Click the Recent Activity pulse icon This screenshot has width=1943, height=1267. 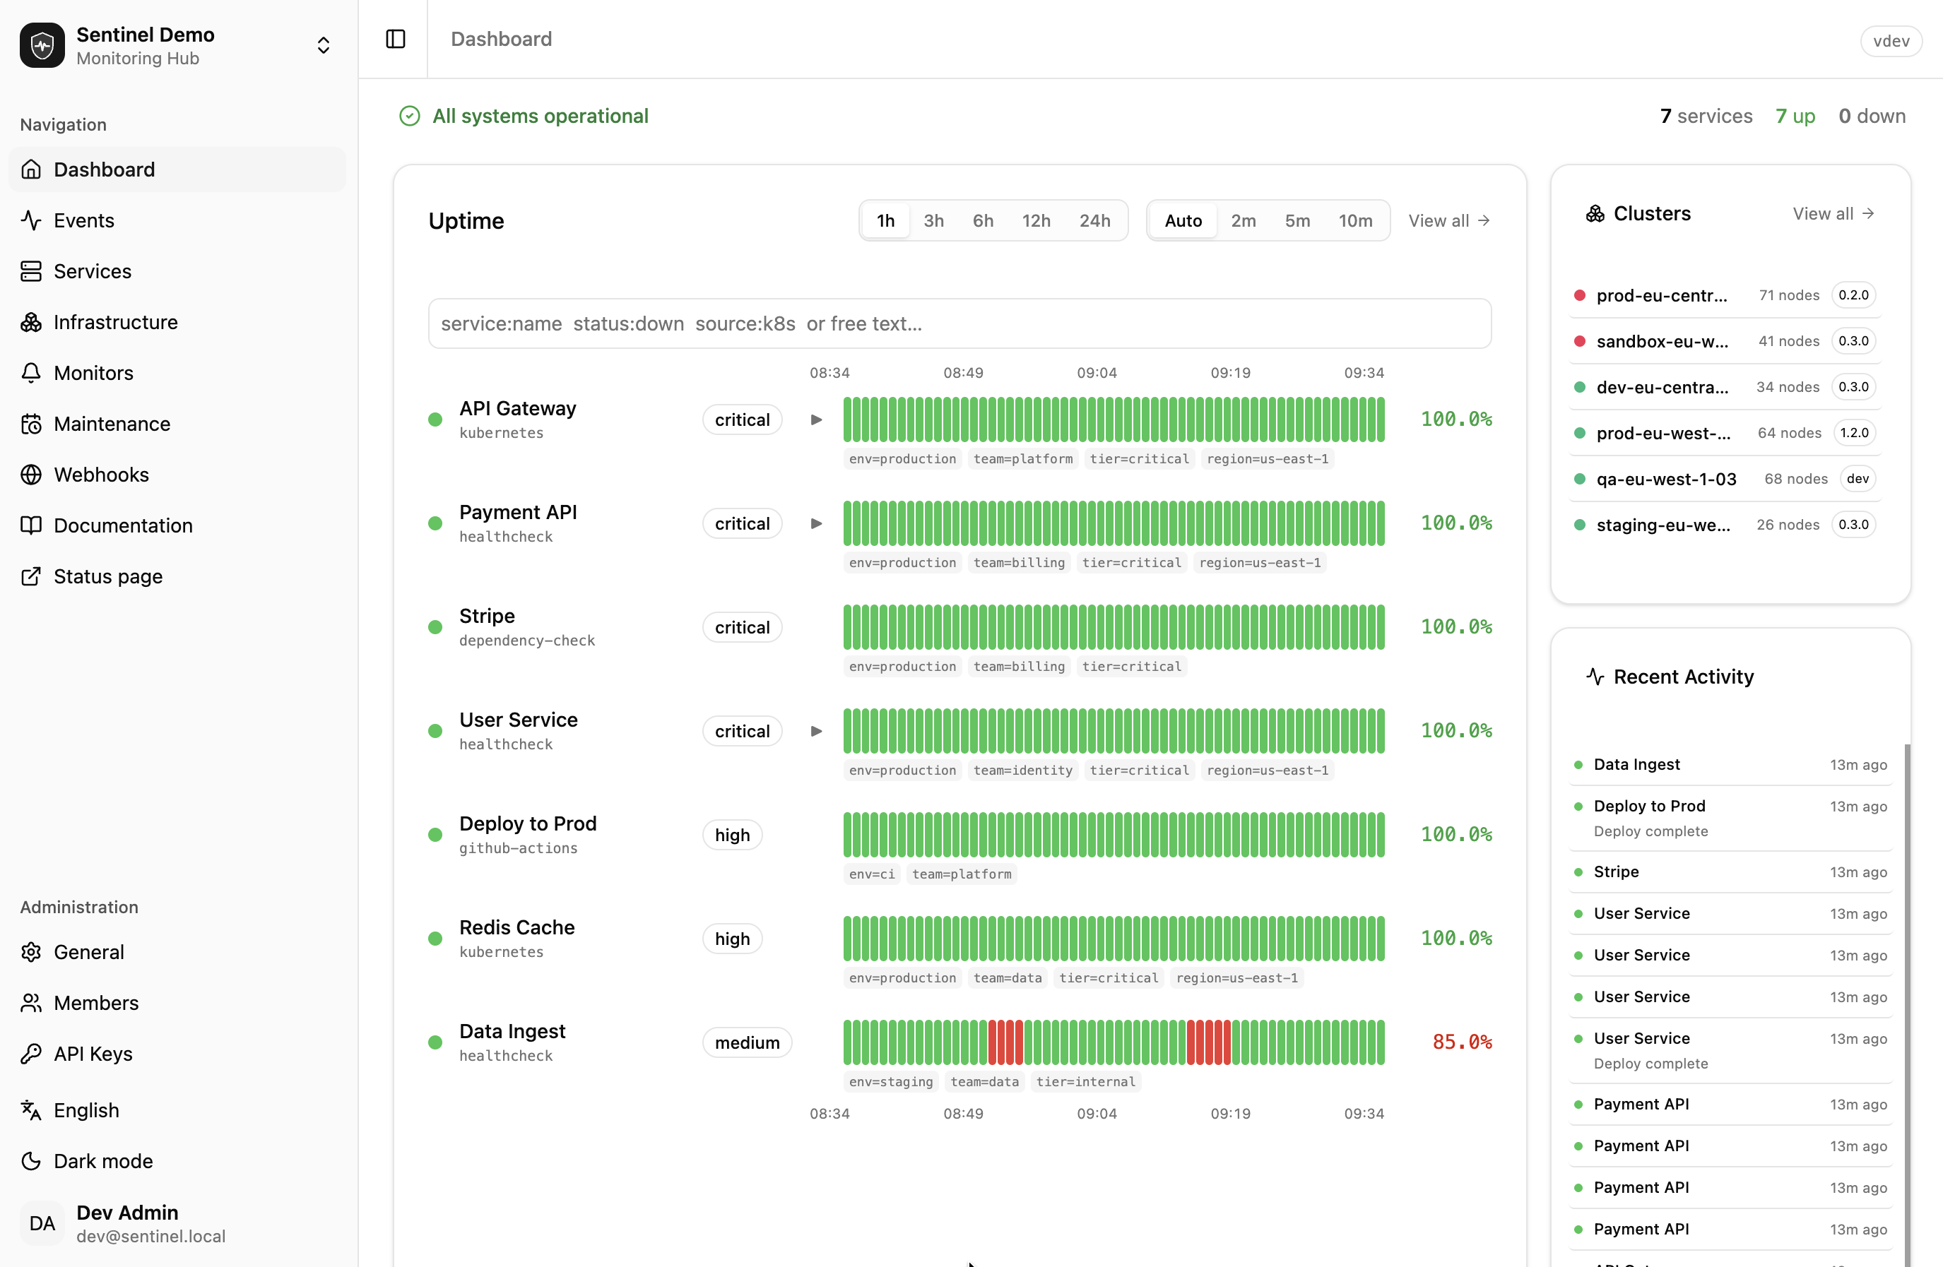[x=1595, y=677]
